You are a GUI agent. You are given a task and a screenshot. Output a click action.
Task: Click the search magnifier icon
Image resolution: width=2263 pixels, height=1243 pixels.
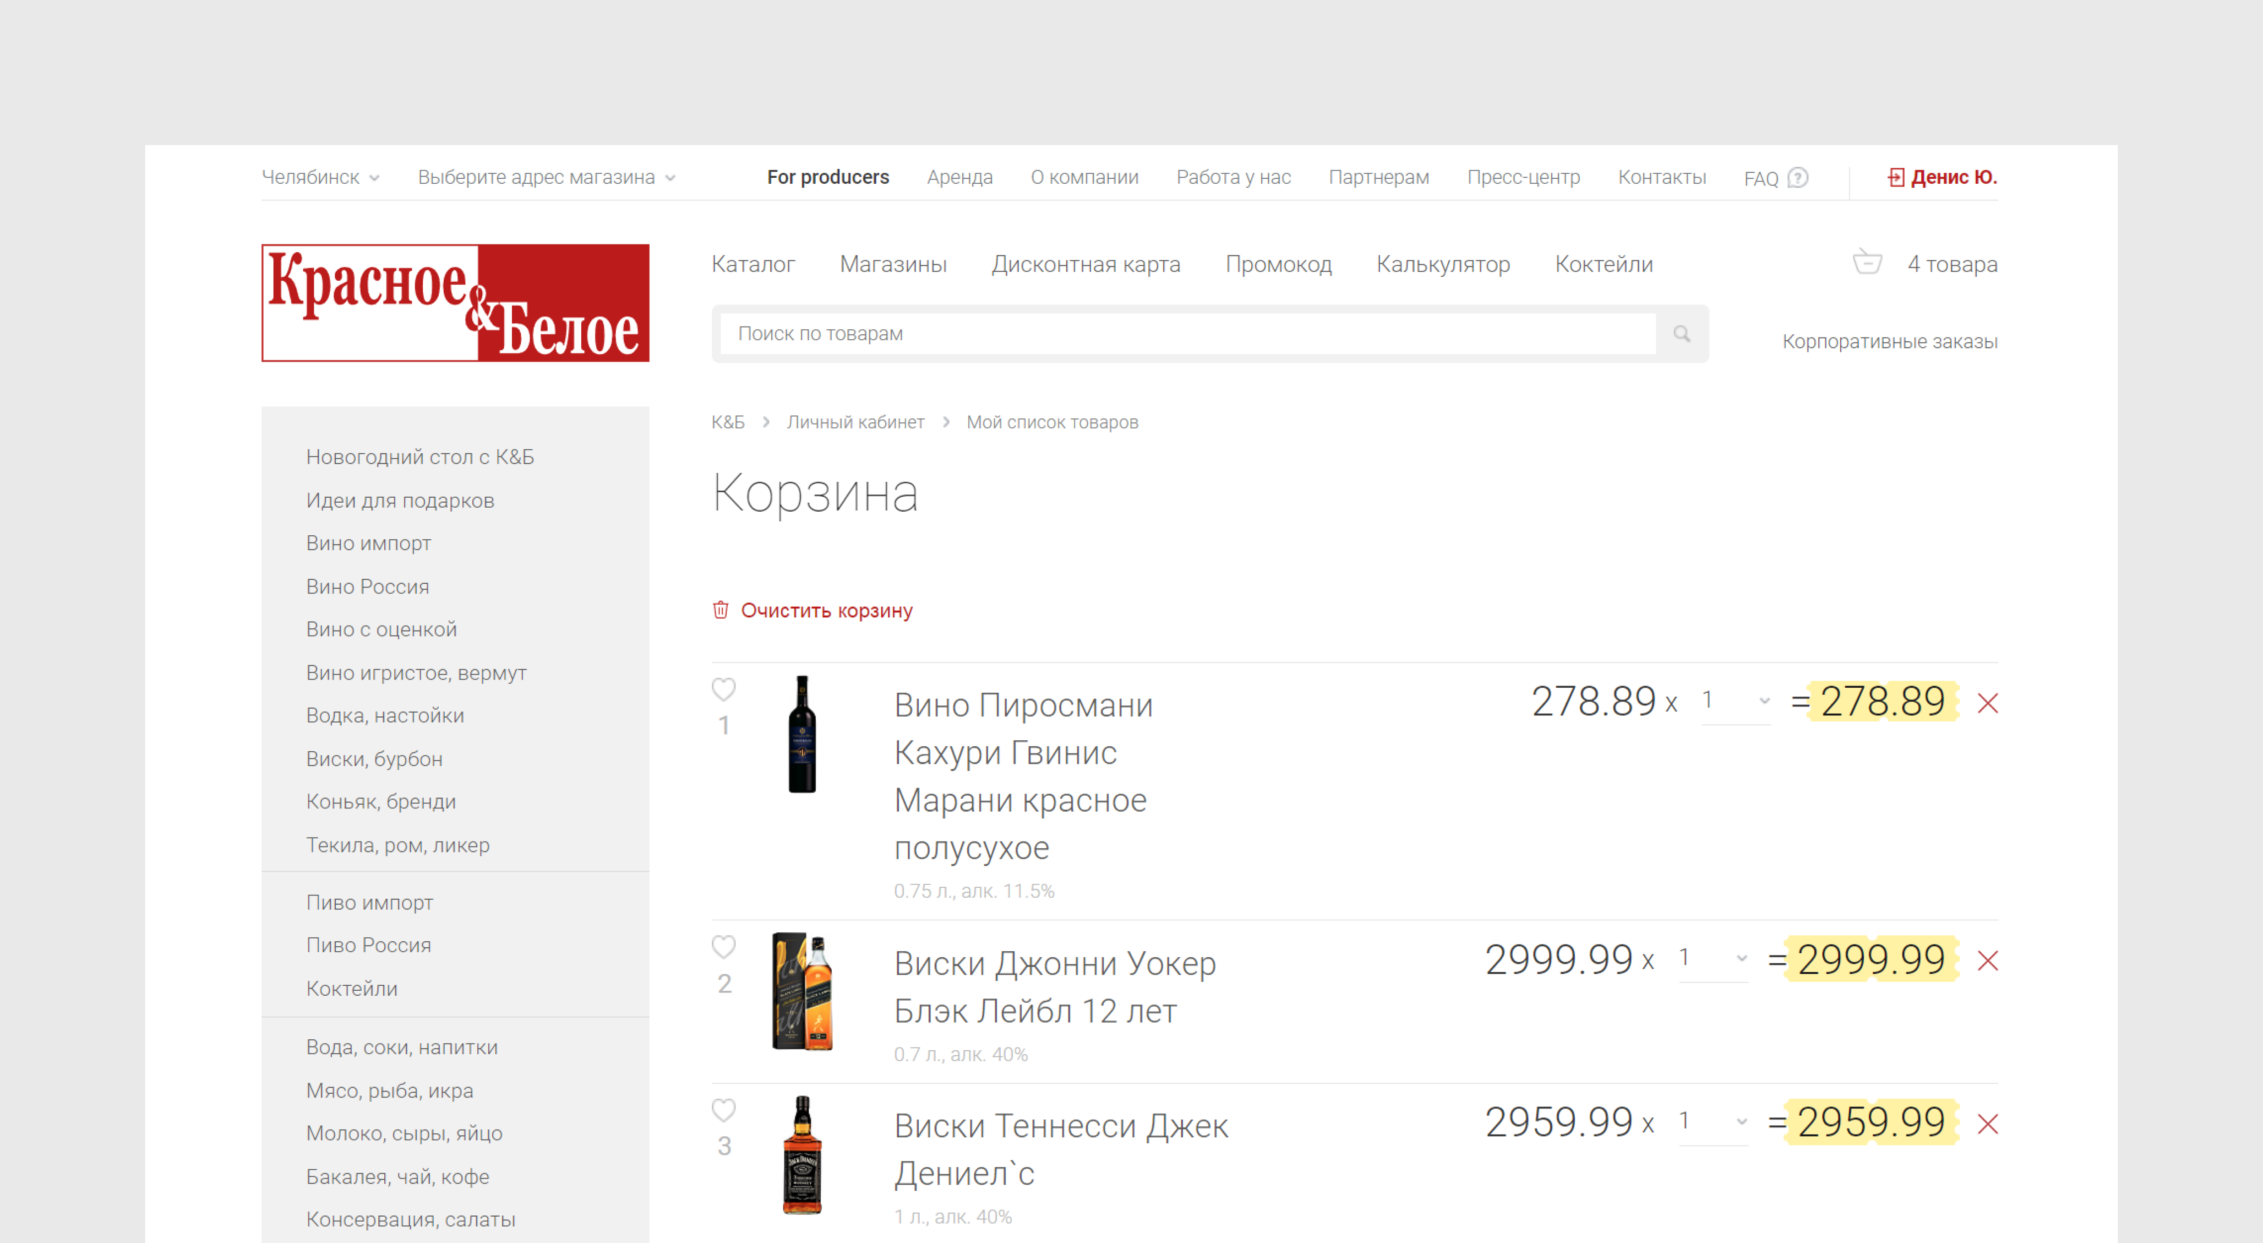1681,334
